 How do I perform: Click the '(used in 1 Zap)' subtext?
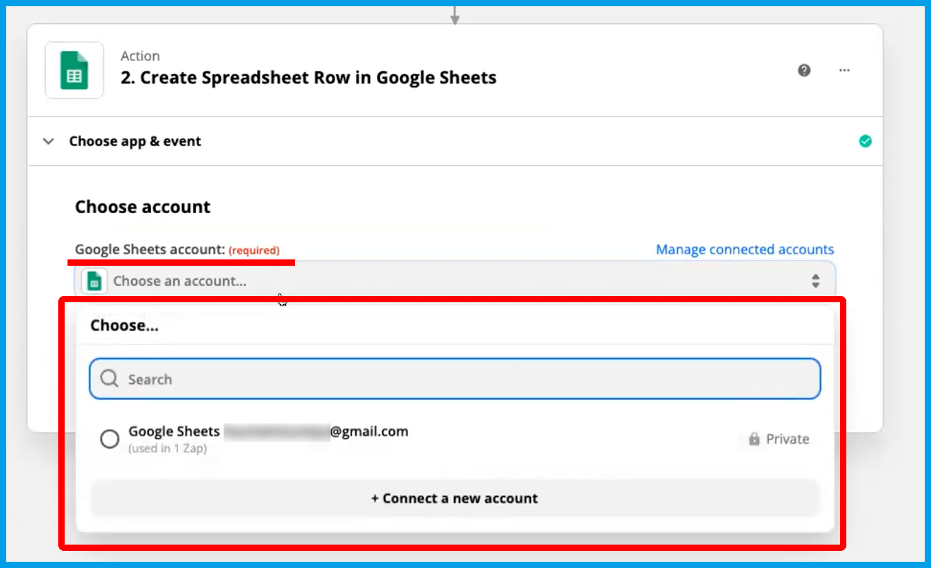[x=168, y=449]
